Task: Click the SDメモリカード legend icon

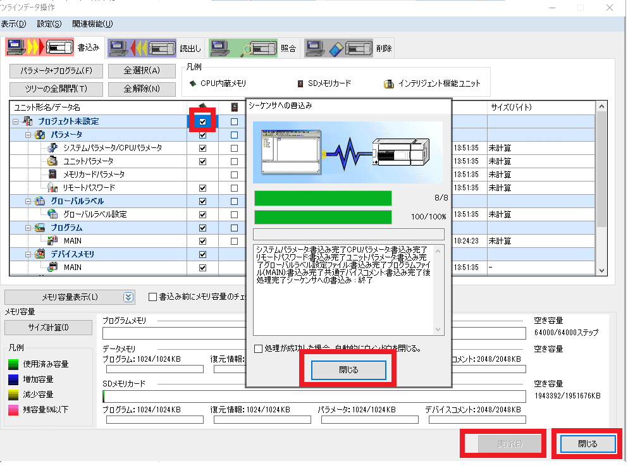Action: click(300, 83)
